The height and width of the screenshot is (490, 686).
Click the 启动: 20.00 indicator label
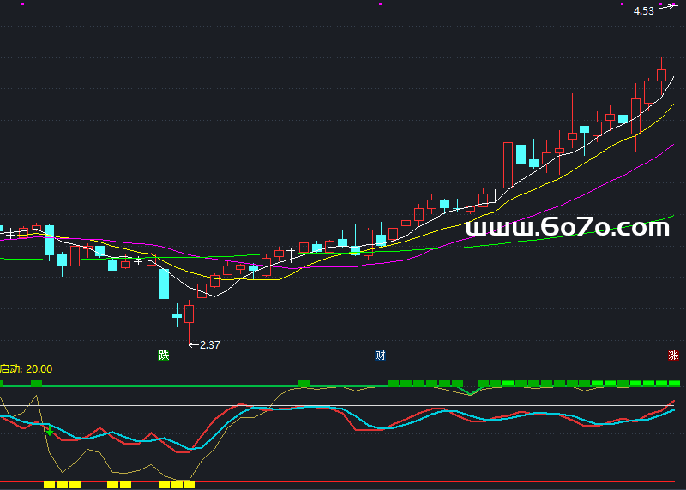[x=27, y=369]
